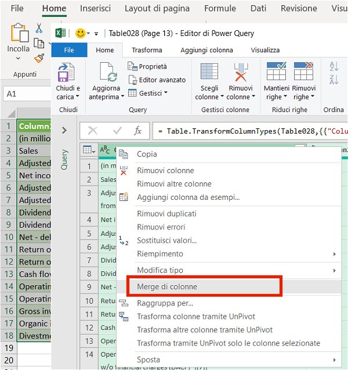
Task: Expand the Rimuovi righe dropdown arrow
Action: coord(313,96)
